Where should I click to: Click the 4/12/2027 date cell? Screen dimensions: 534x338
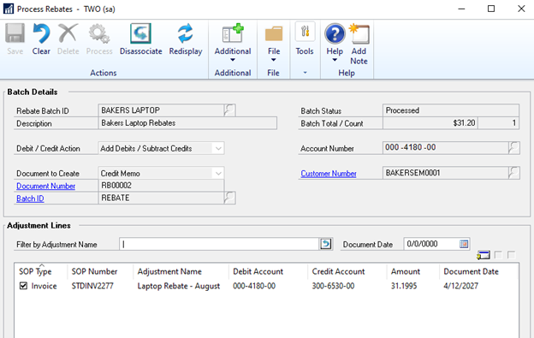tap(460, 286)
